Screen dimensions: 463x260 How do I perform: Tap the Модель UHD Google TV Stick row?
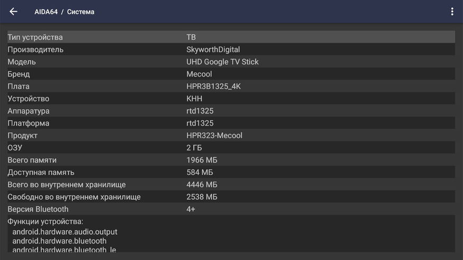[231, 62]
